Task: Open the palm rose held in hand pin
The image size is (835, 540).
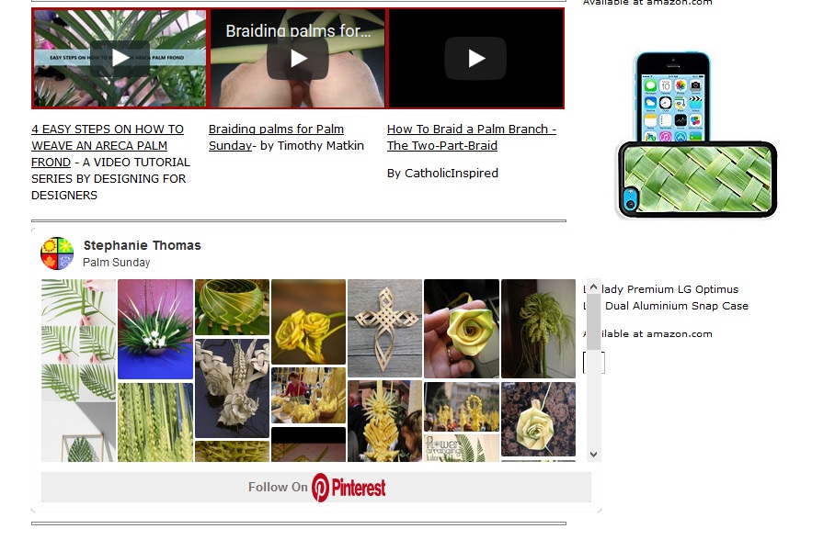Action: 461,328
